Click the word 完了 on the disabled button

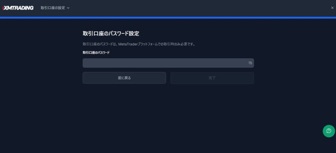click(212, 78)
